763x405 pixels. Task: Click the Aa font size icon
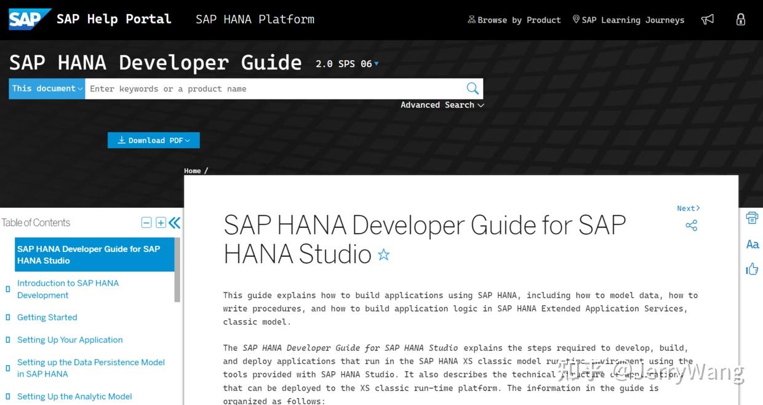point(752,244)
